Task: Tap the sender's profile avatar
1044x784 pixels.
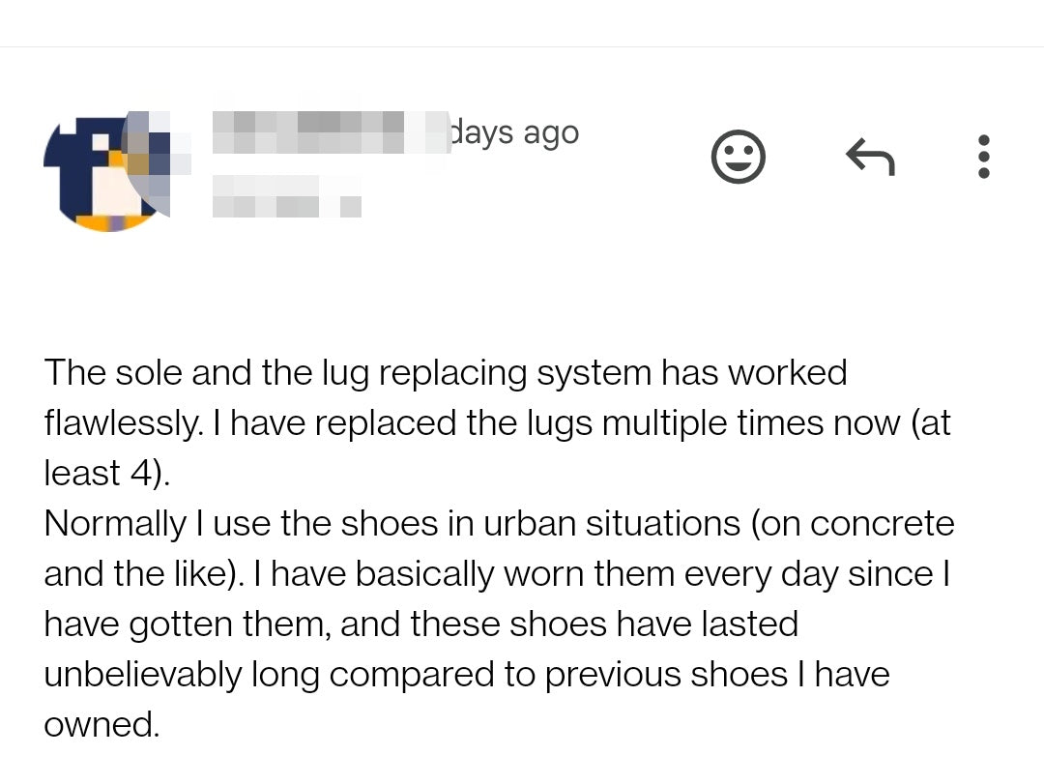Action: coord(106,170)
